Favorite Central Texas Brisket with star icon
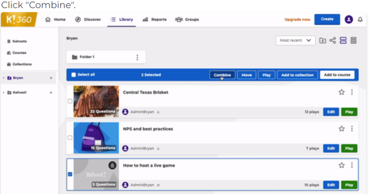Screen dimensions: 369x194 (x=342, y=92)
